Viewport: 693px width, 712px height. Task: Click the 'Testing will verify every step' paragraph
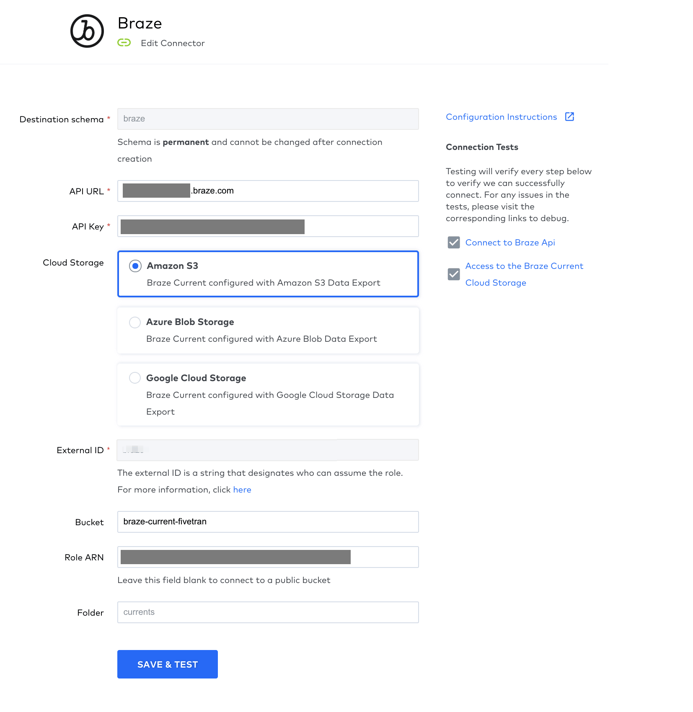click(519, 195)
